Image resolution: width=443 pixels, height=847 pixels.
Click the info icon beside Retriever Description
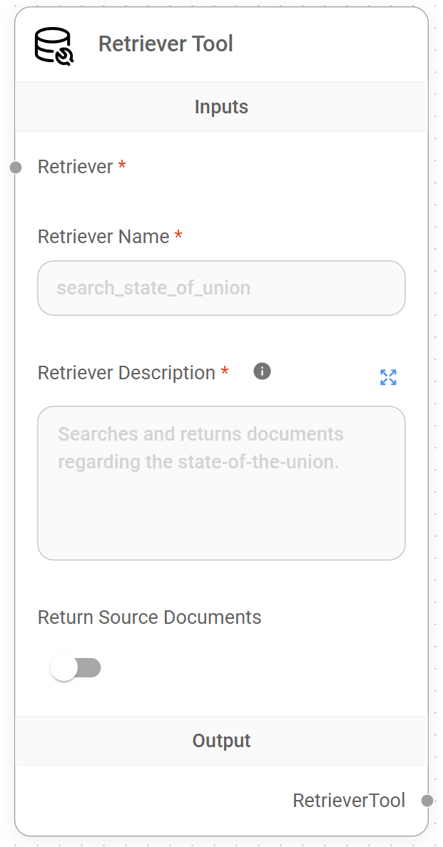click(x=262, y=371)
